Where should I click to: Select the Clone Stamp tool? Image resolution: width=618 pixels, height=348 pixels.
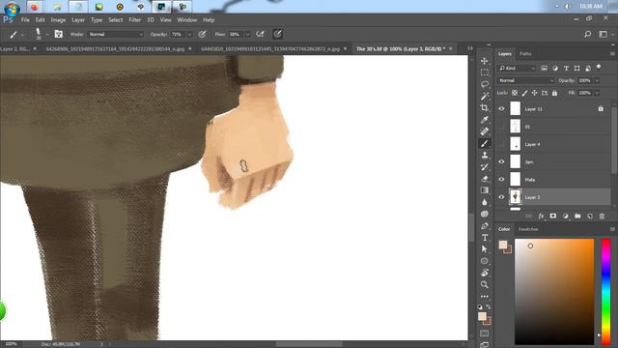coord(485,155)
